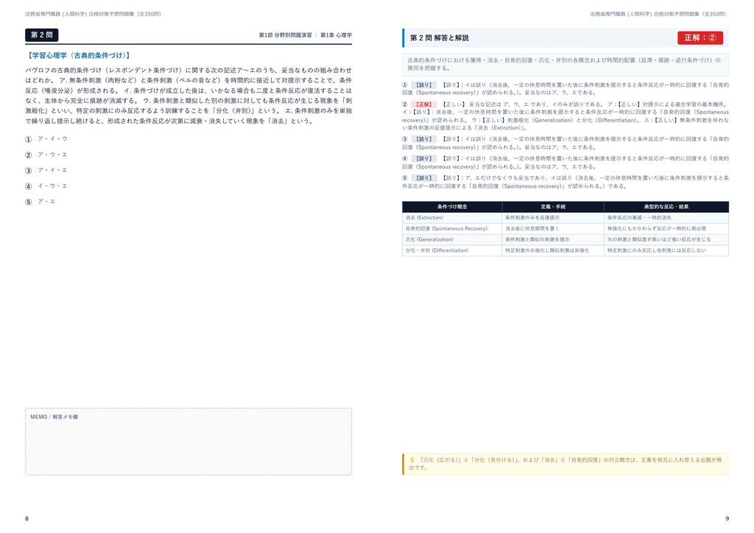Image resolution: width=754 pixels, height=533 pixels.
Task: Click the 第1部 分野別問題演習 breadcrumb text
Action: [285, 35]
